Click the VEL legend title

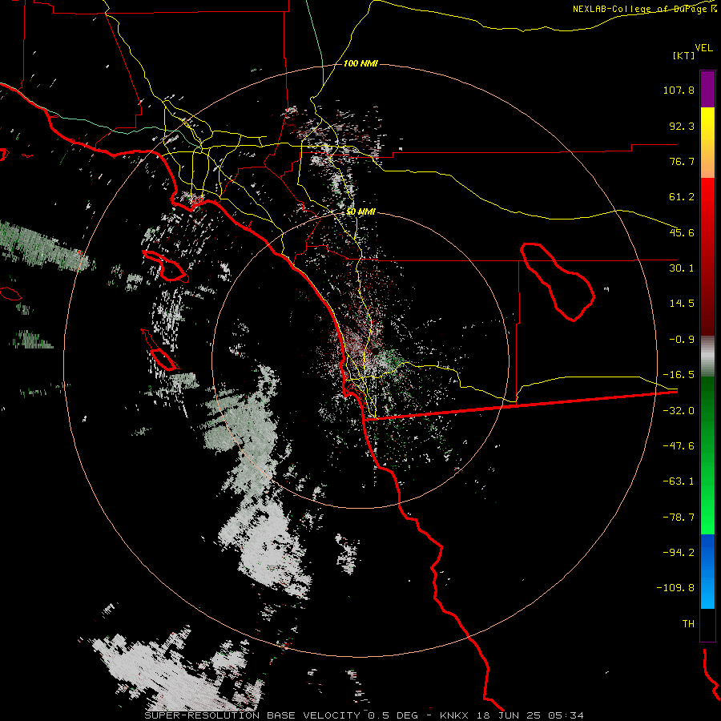point(703,47)
